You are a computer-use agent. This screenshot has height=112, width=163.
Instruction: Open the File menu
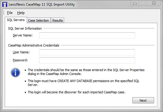10,13
